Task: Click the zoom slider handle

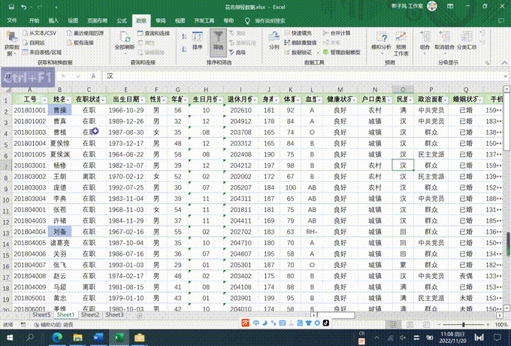Action: pos(464,324)
